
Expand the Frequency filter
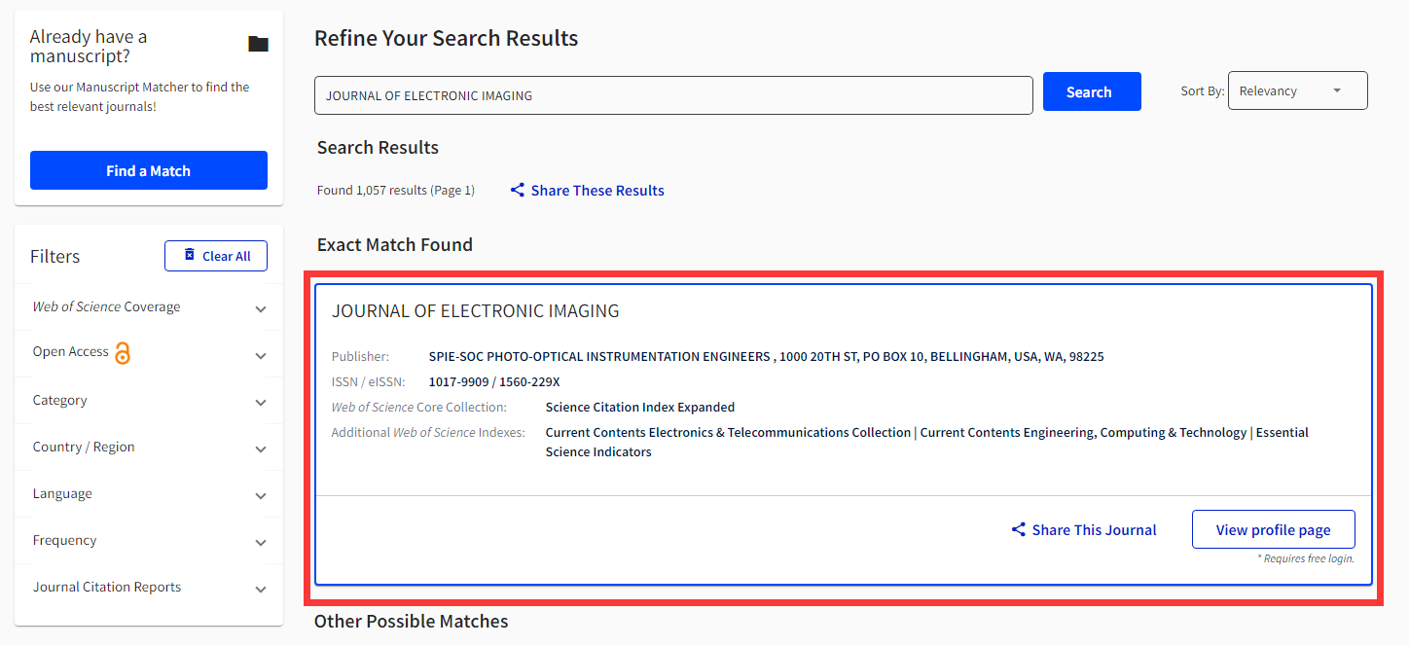(x=261, y=543)
